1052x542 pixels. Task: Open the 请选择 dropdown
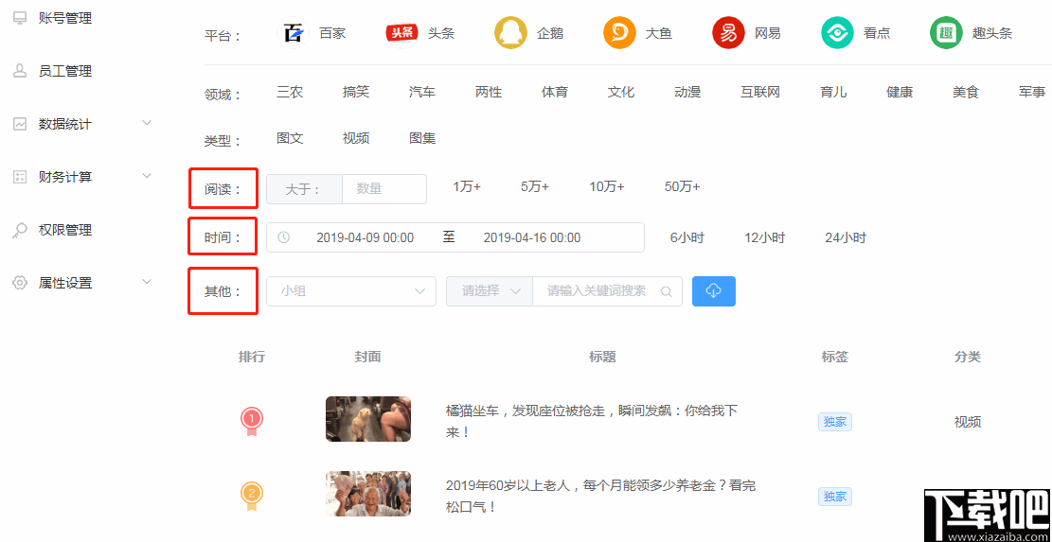[x=490, y=290]
